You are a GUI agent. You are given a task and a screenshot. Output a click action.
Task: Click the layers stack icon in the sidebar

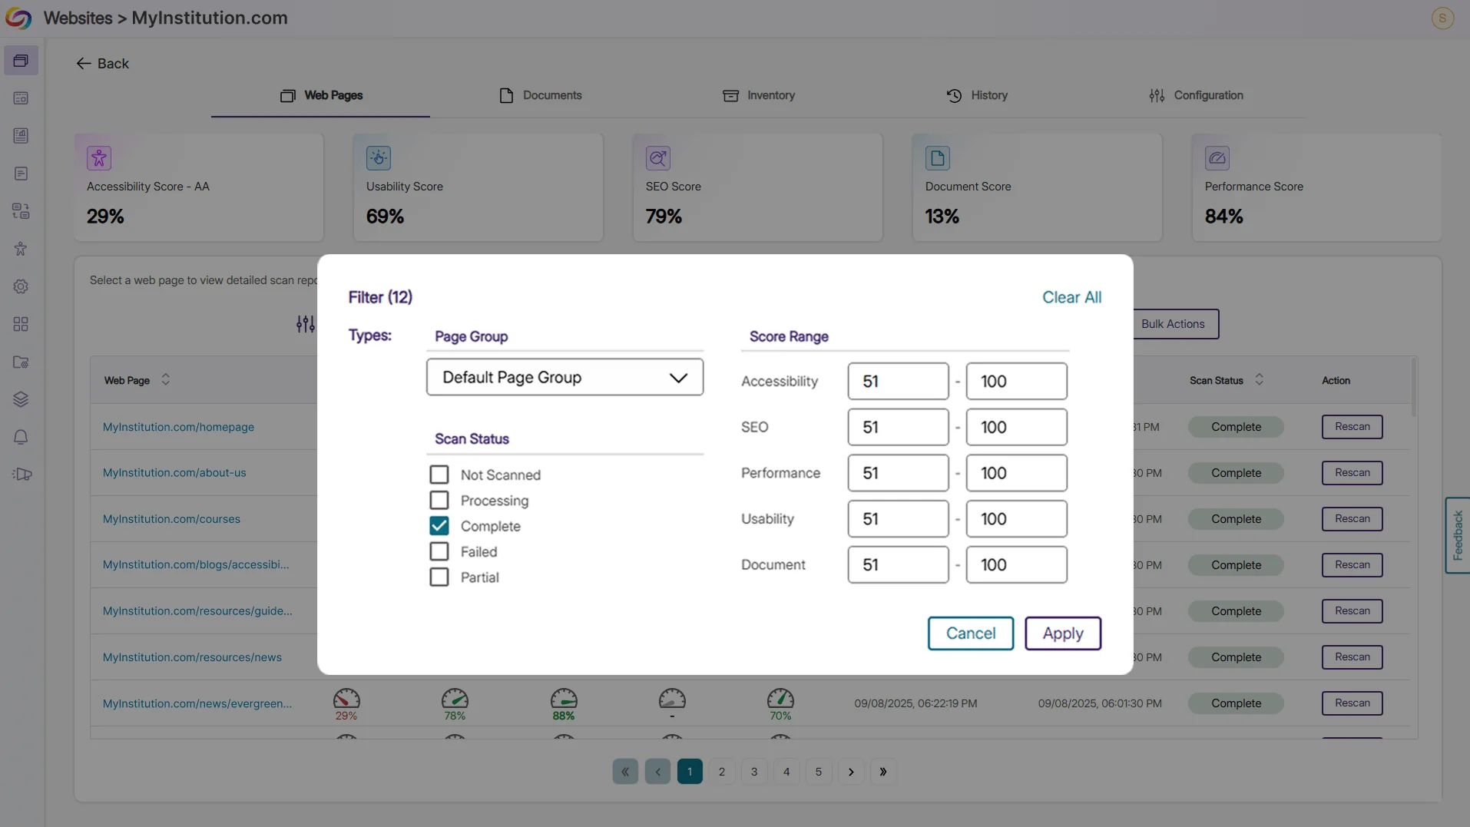click(x=21, y=399)
